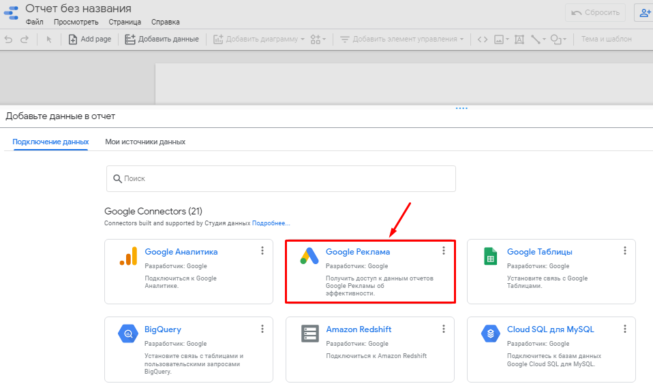
Task: Select the pointer selection tool
Action: (48, 39)
